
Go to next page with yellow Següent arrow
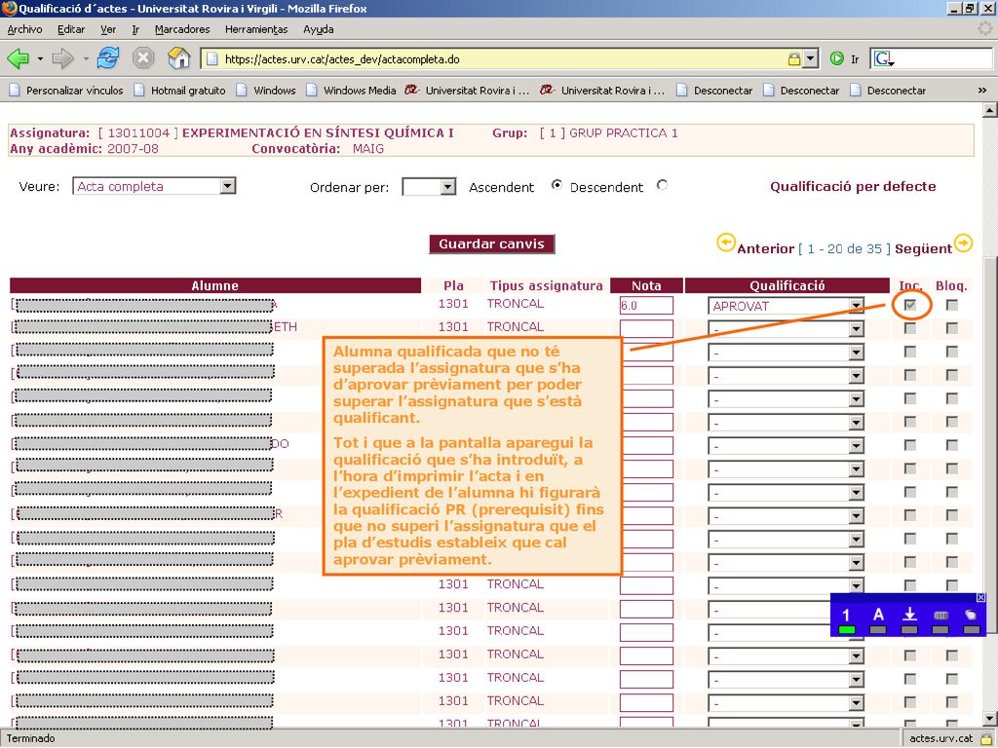(963, 243)
